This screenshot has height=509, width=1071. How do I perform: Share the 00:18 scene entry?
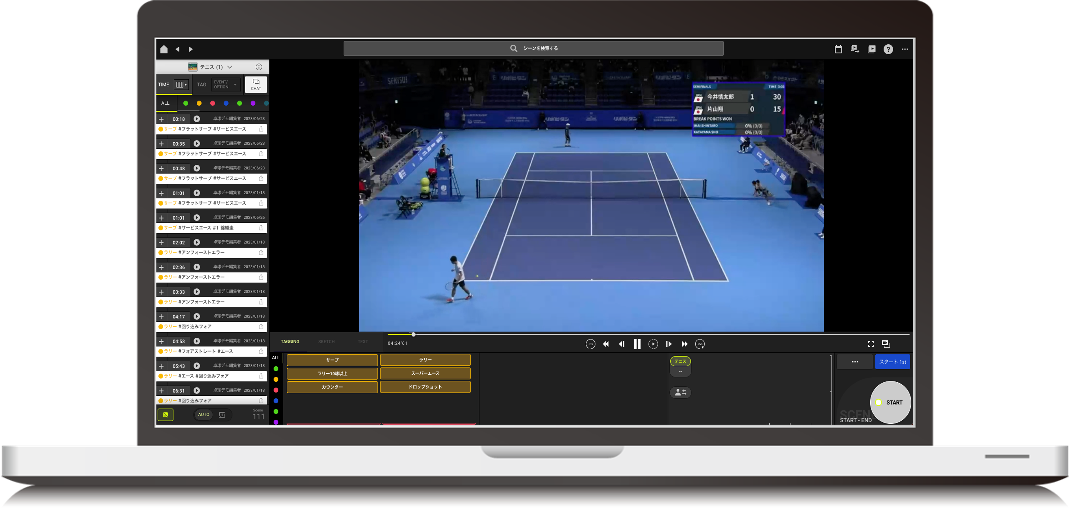coord(261,129)
